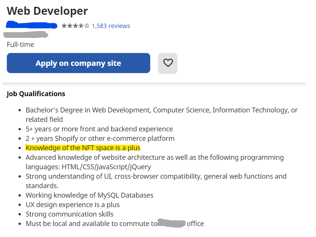This screenshot has height=237, width=316.
Task: Click the 2 + years Shopify requirement
Action: 100,139
